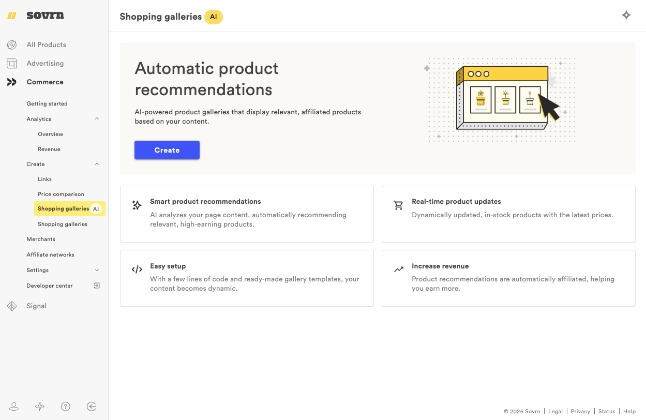Select the Advertising sidebar icon
Viewport: 646px width, 420px height.
[x=12, y=63]
